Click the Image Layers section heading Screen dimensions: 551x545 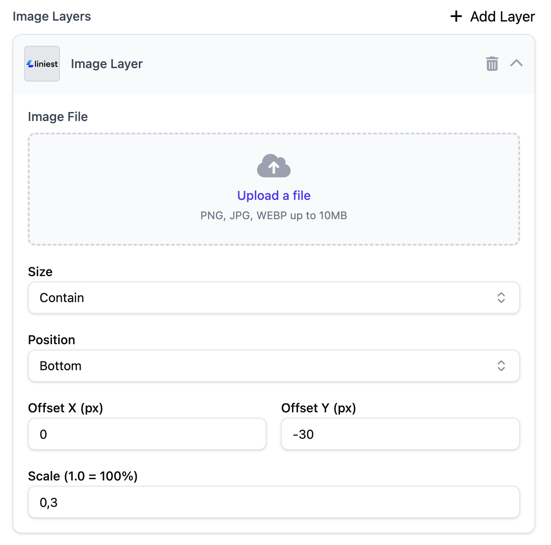tap(52, 17)
